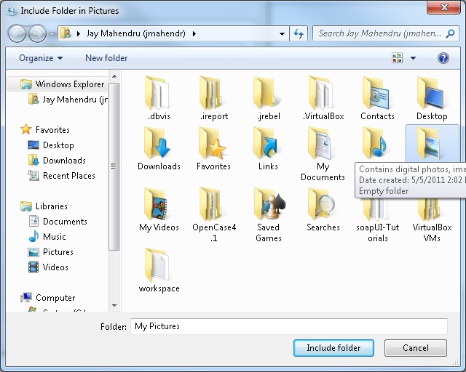Select the My Documents folder icon
This screenshot has width=466, height=372.
coord(320,144)
